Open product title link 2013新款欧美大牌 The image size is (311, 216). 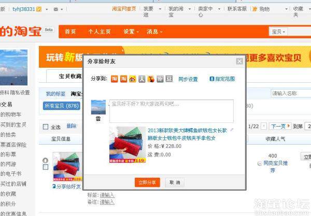(187, 134)
